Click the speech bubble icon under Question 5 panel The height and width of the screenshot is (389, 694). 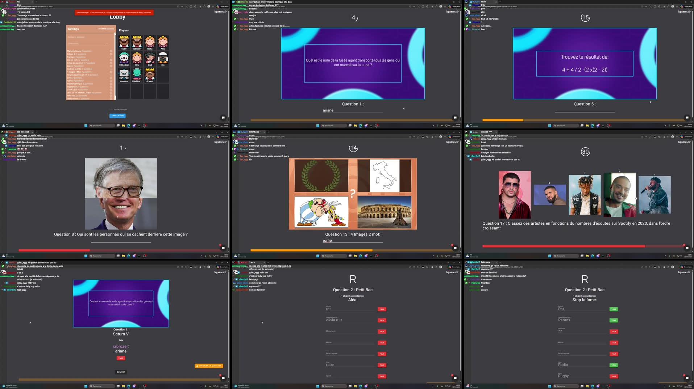tap(687, 118)
